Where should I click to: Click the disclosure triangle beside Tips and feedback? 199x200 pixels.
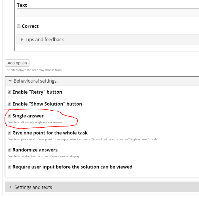pos(22,39)
